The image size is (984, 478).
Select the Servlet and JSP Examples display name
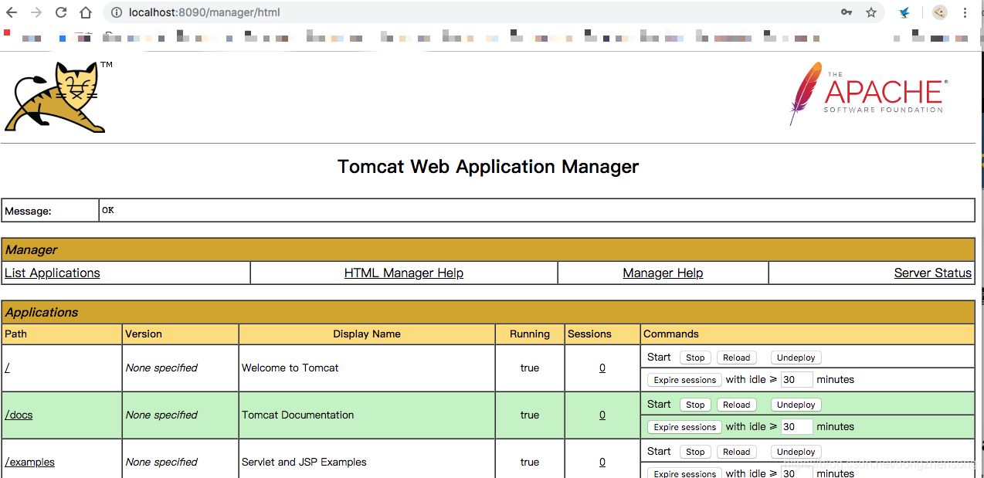[304, 462]
